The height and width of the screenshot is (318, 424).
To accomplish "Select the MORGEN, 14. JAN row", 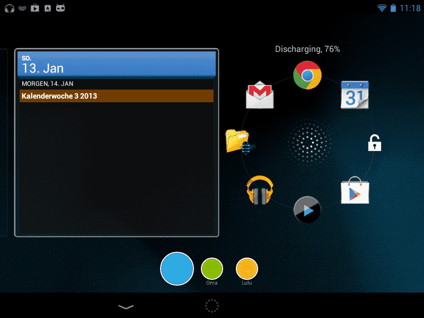I will tap(117, 84).
